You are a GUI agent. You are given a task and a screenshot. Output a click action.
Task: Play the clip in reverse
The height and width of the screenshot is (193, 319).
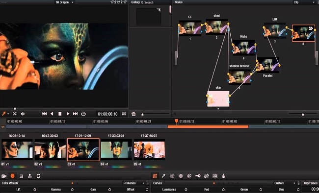52,114
